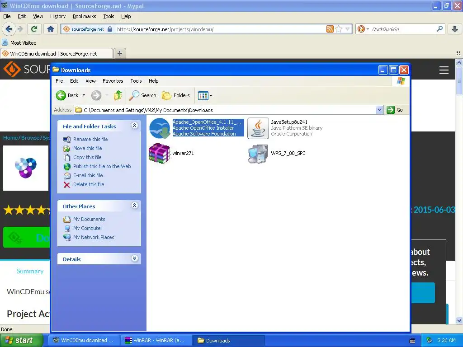Switch to WinCDEmu download taskbar button
Viewport: 463px width, 347px height.
[85, 340]
